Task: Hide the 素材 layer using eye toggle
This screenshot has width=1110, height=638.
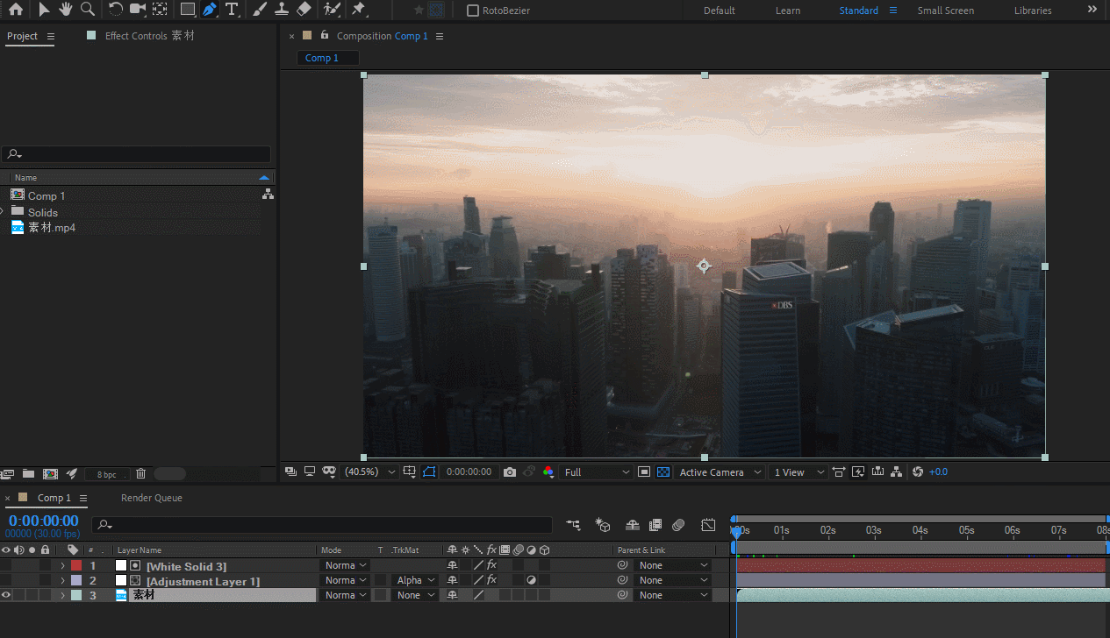Action: [6, 595]
